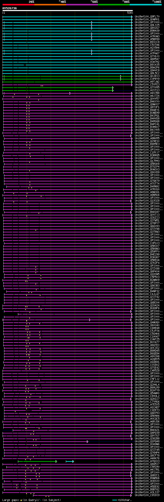The width and height of the screenshot is (164, 502).
Task: Click the UniRef100_B4IYK5 label
Action: 147,130
